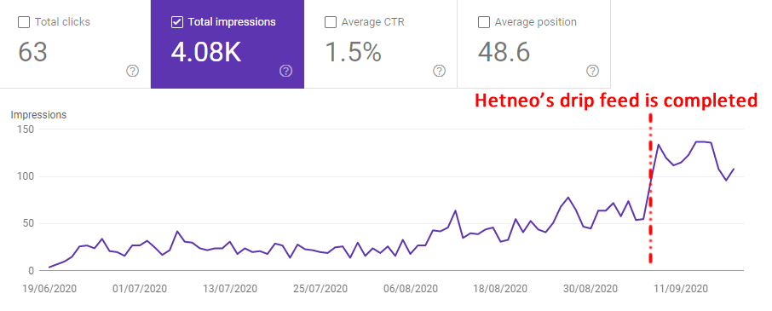Image resolution: width=772 pixels, height=311 pixels.
Task: Select the Average CTR card showing 1.5%
Action: [381, 44]
